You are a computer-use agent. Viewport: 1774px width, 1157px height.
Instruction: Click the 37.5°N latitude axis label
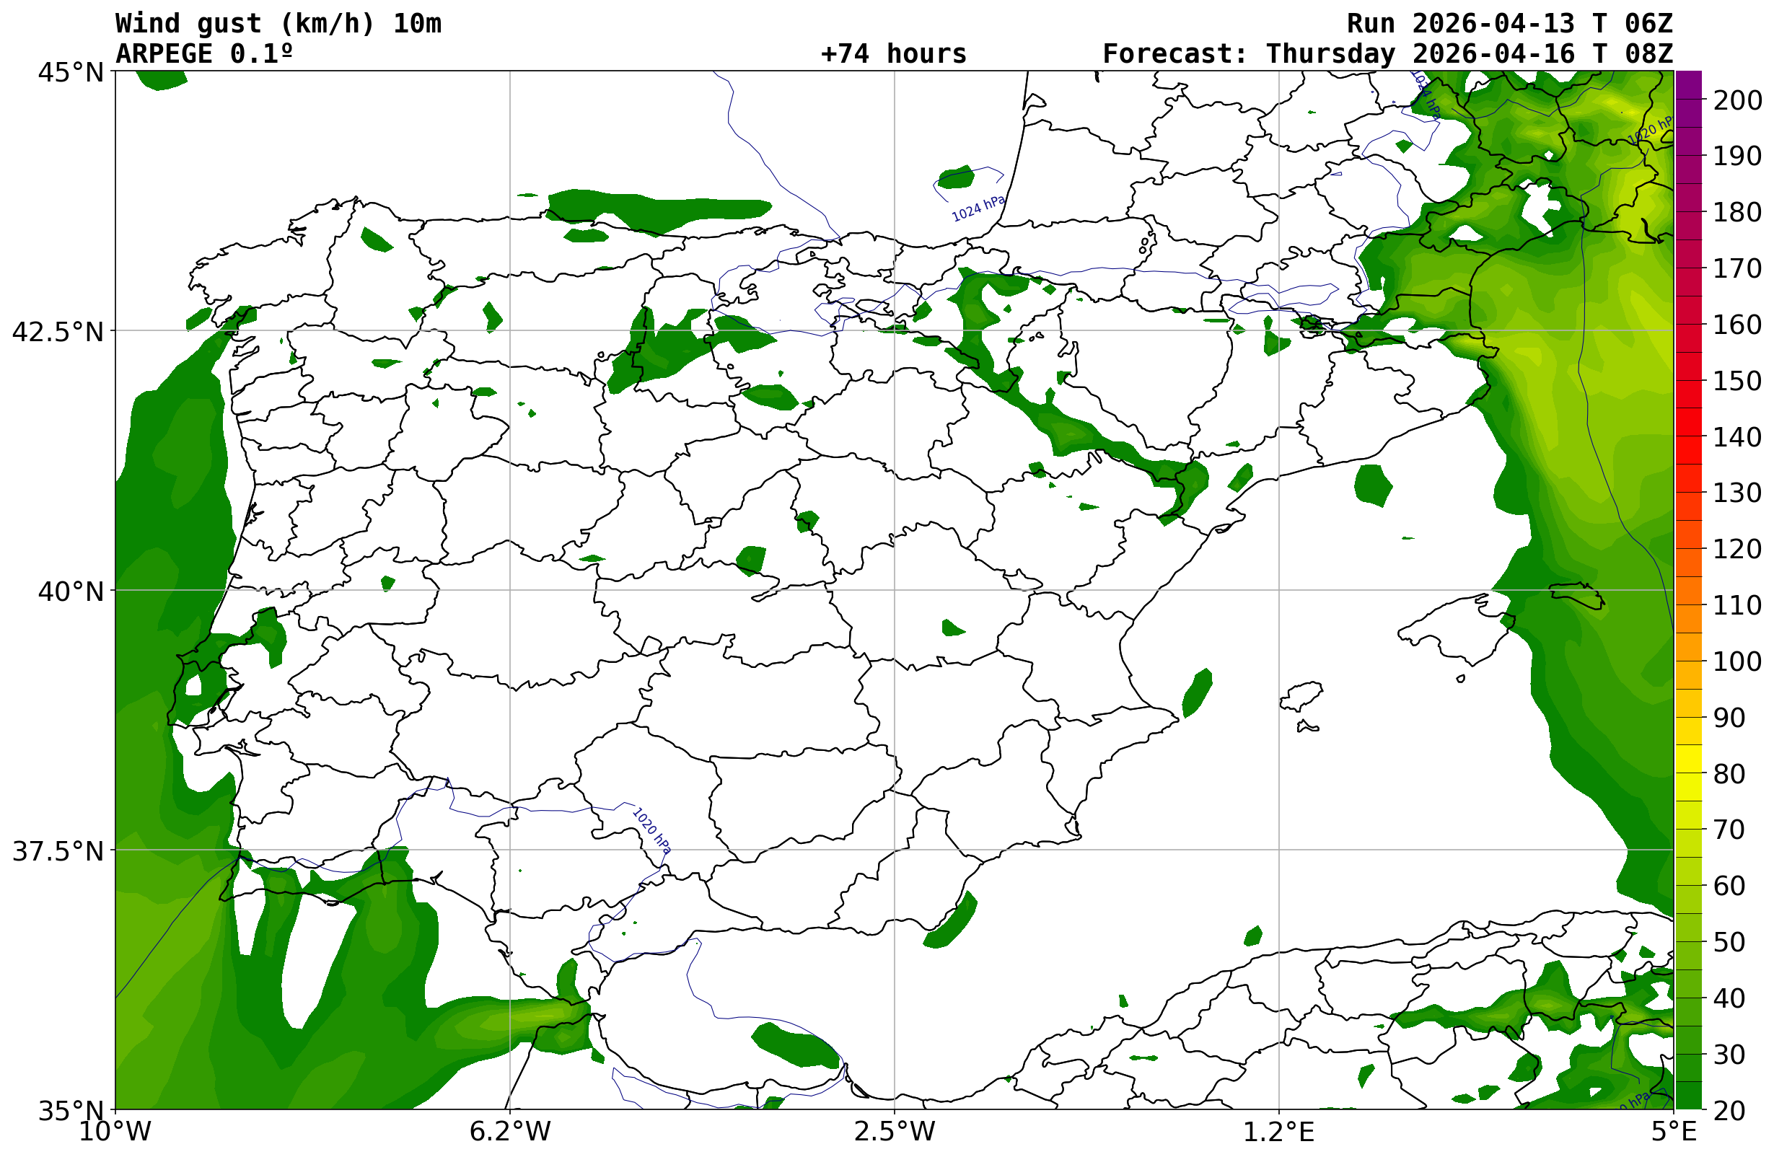click(58, 851)
